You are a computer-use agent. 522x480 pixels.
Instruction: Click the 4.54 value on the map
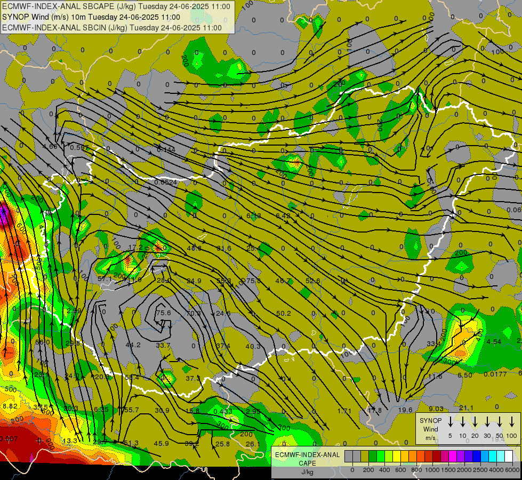pos(494,342)
